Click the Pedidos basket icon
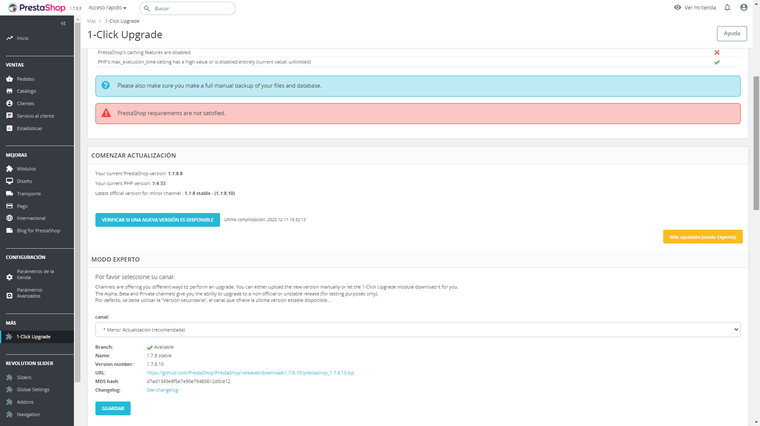Image resolution: width=760 pixels, height=426 pixels. click(9, 79)
